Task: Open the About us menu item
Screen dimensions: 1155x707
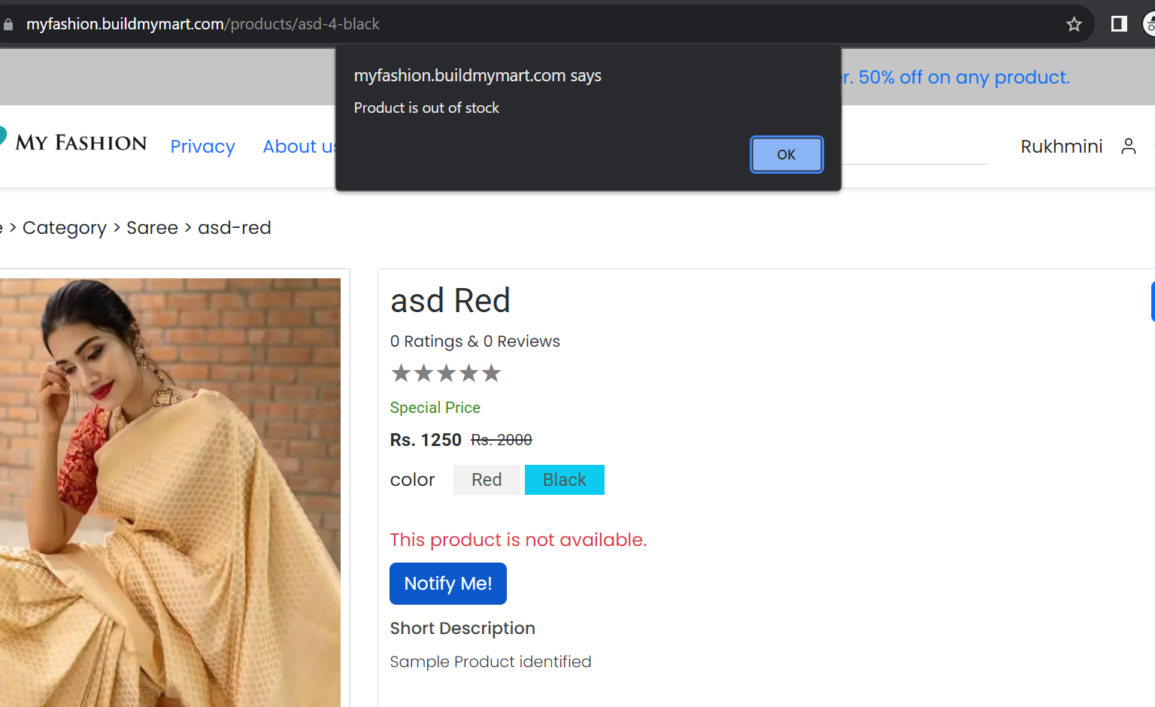Action: 299,147
